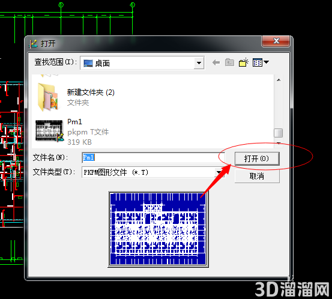The image size is (332, 299).
Task: Go up one folder level icon
Action: pyautogui.click(x=229, y=62)
